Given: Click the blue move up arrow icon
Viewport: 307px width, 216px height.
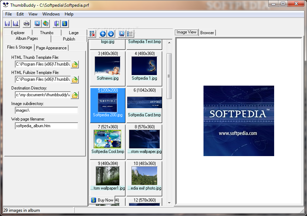Looking at the screenshot, I should pyautogui.click(x=103, y=34).
